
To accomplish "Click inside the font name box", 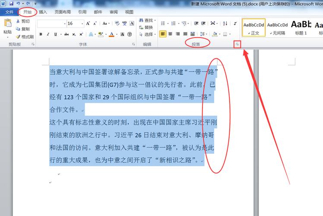I will (50, 23).
